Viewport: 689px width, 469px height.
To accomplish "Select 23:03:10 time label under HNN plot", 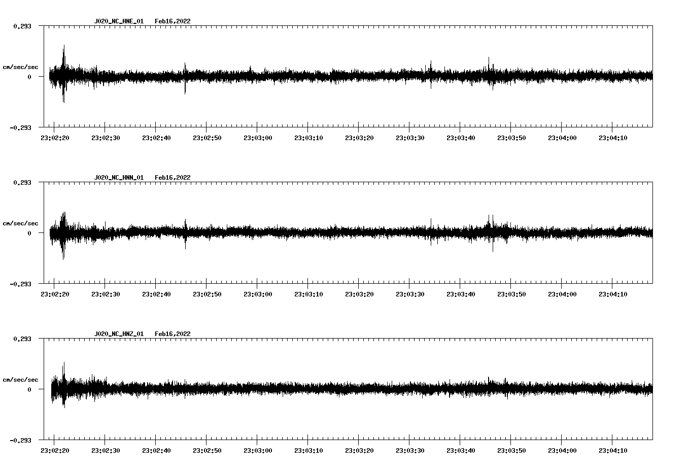I will click(308, 294).
